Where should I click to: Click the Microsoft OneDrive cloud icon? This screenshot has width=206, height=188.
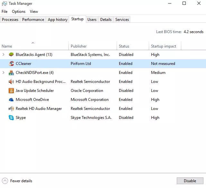[11, 100]
